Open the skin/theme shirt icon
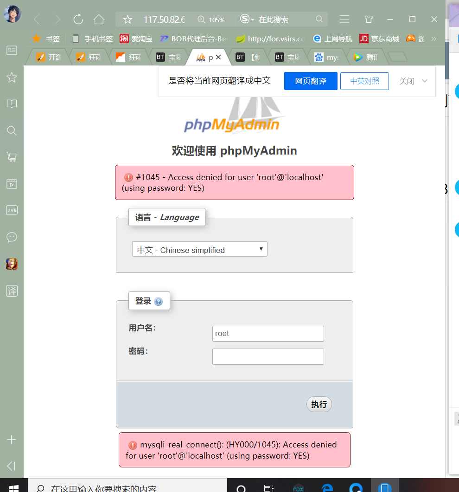Image resolution: width=459 pixels, height=492 pixels. pyautogui.click(x=369, y=19)
